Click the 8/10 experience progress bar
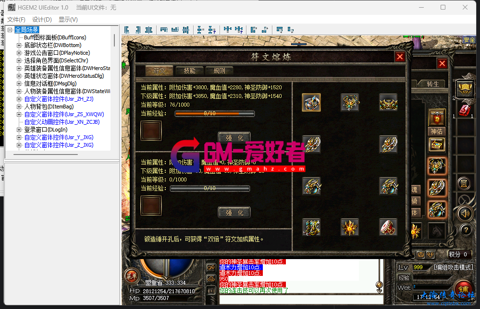Screen dimensions: 480x309 pos(215,113)
